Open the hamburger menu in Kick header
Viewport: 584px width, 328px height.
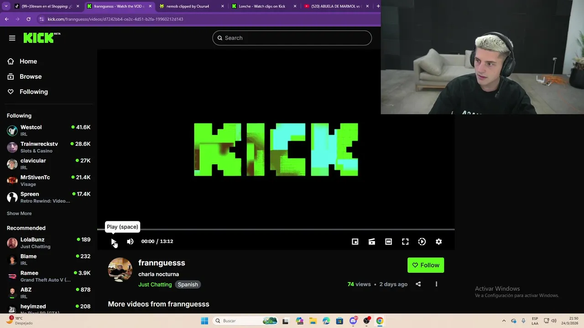pos(12,38)
